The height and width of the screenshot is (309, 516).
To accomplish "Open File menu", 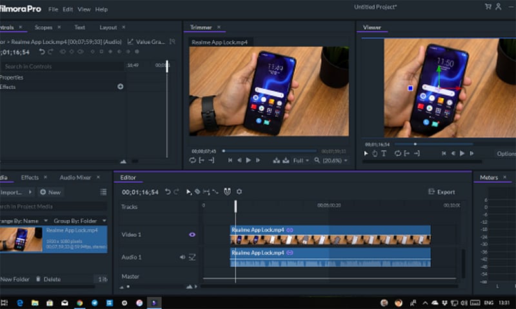I will pyautogui.click(x=53, y=9).
